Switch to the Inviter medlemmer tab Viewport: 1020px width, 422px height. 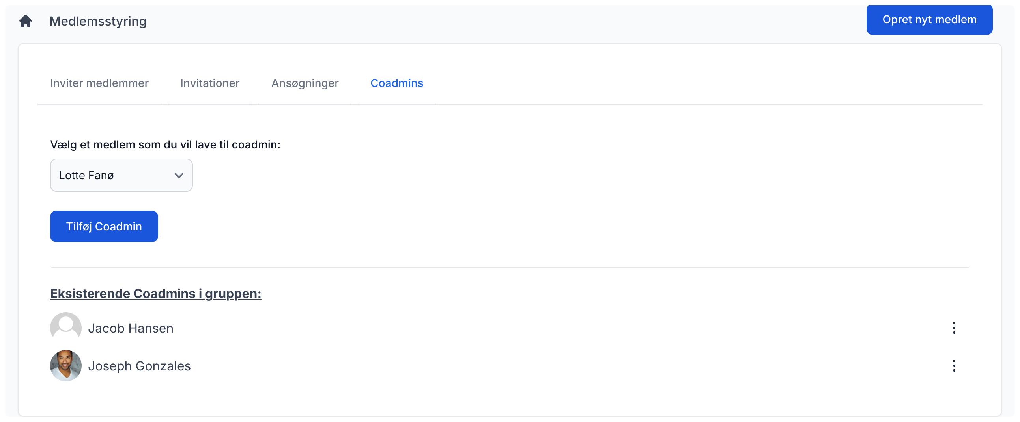coord(99,83)
